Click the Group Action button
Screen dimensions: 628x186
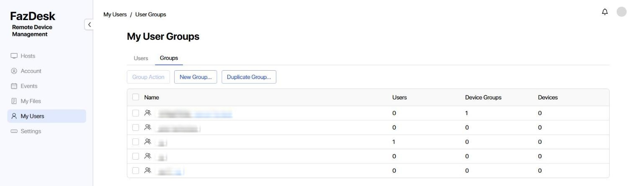click(148, 77)
